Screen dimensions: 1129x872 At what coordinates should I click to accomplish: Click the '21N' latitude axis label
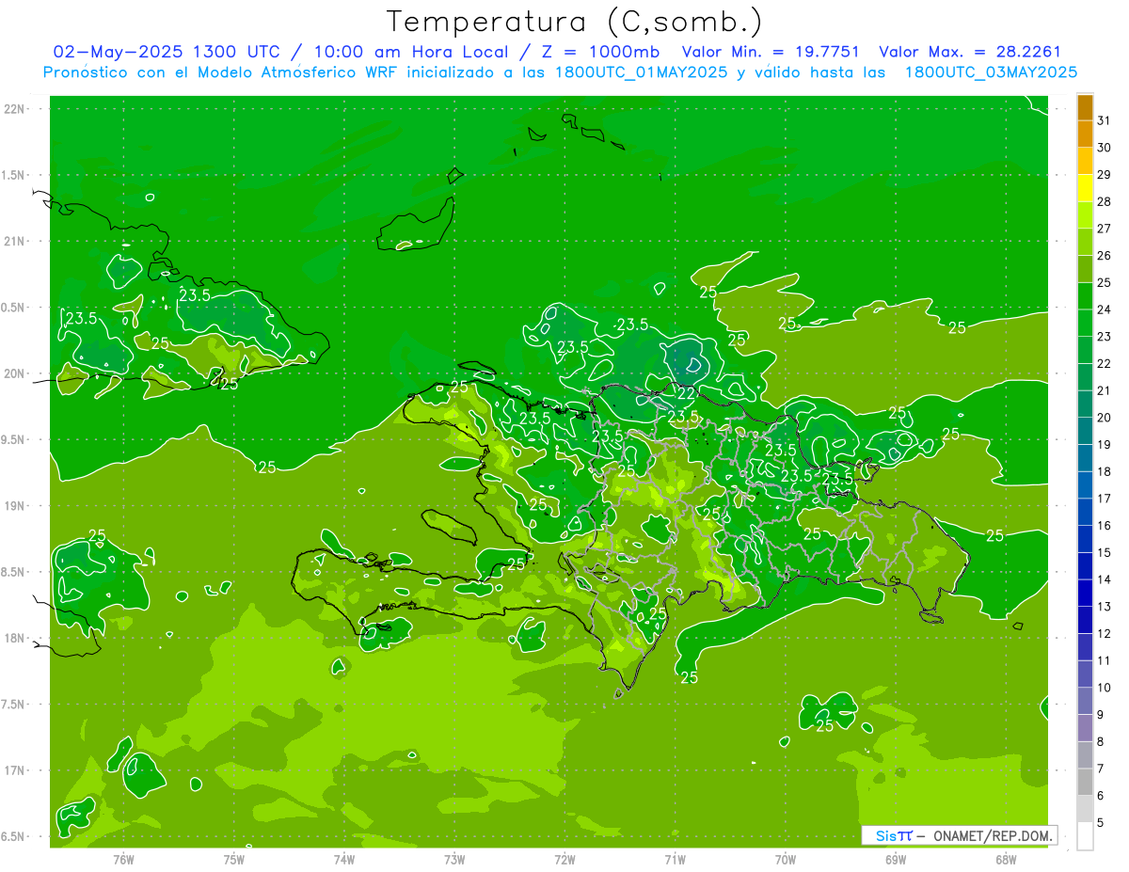[16, 241]
